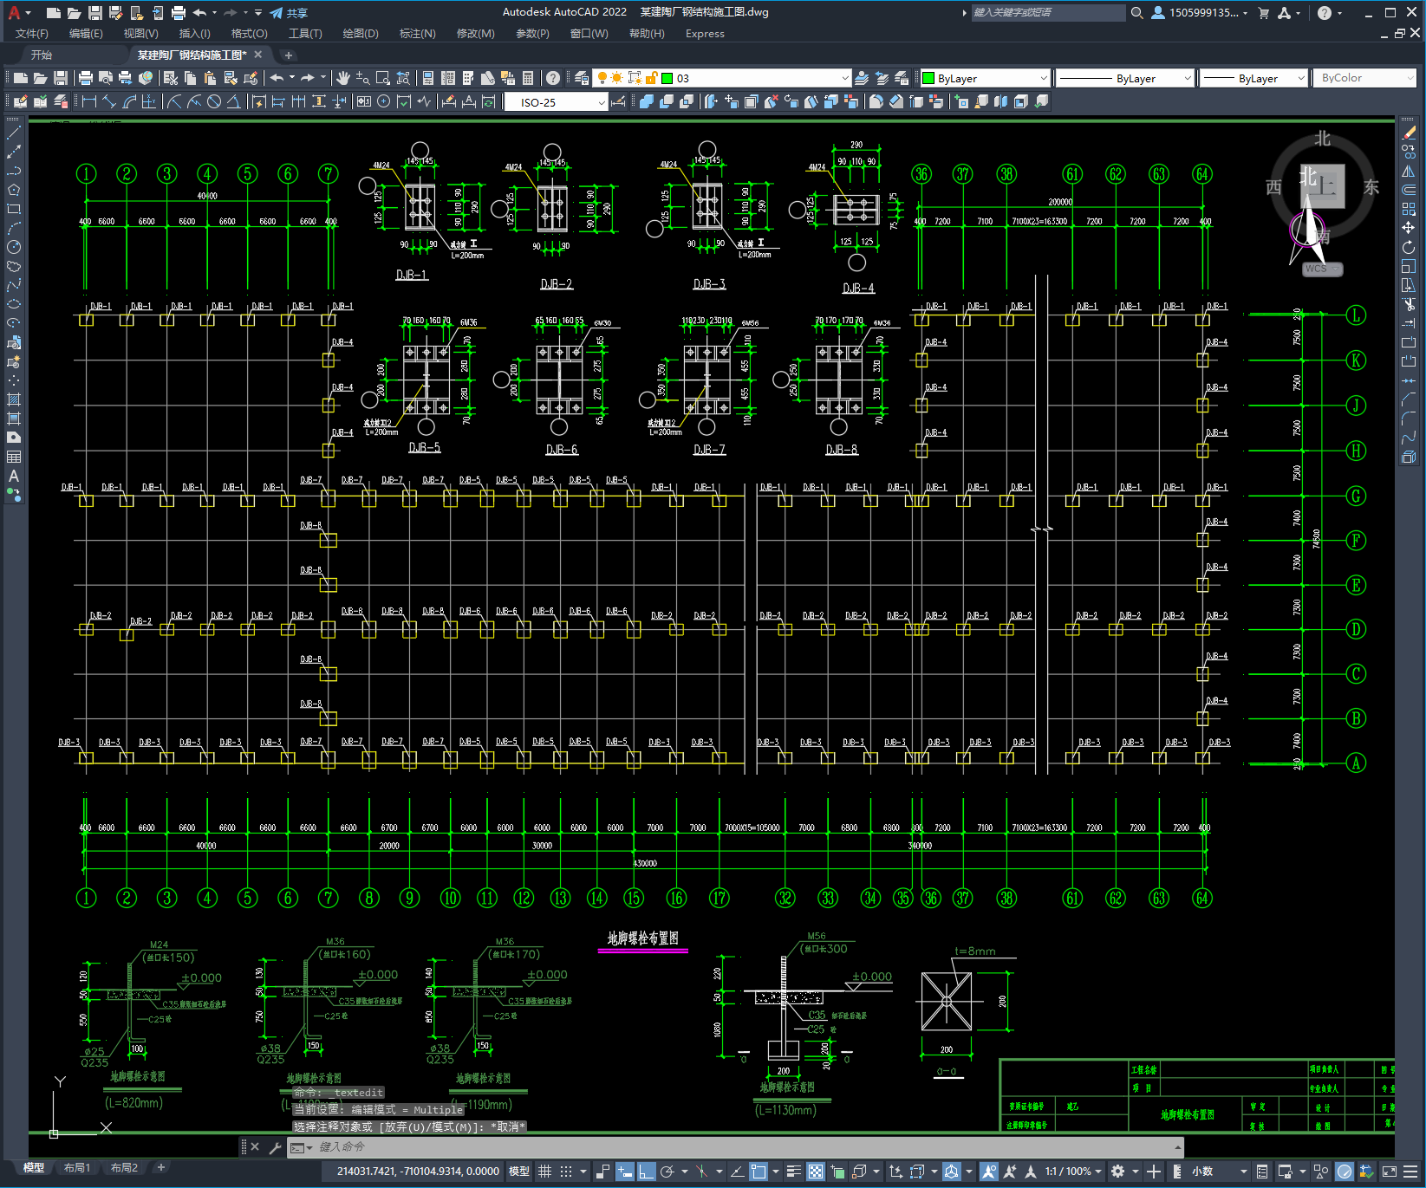Select the Multiline Text A tool
Screen dimensions: 1426x1188
14,476
